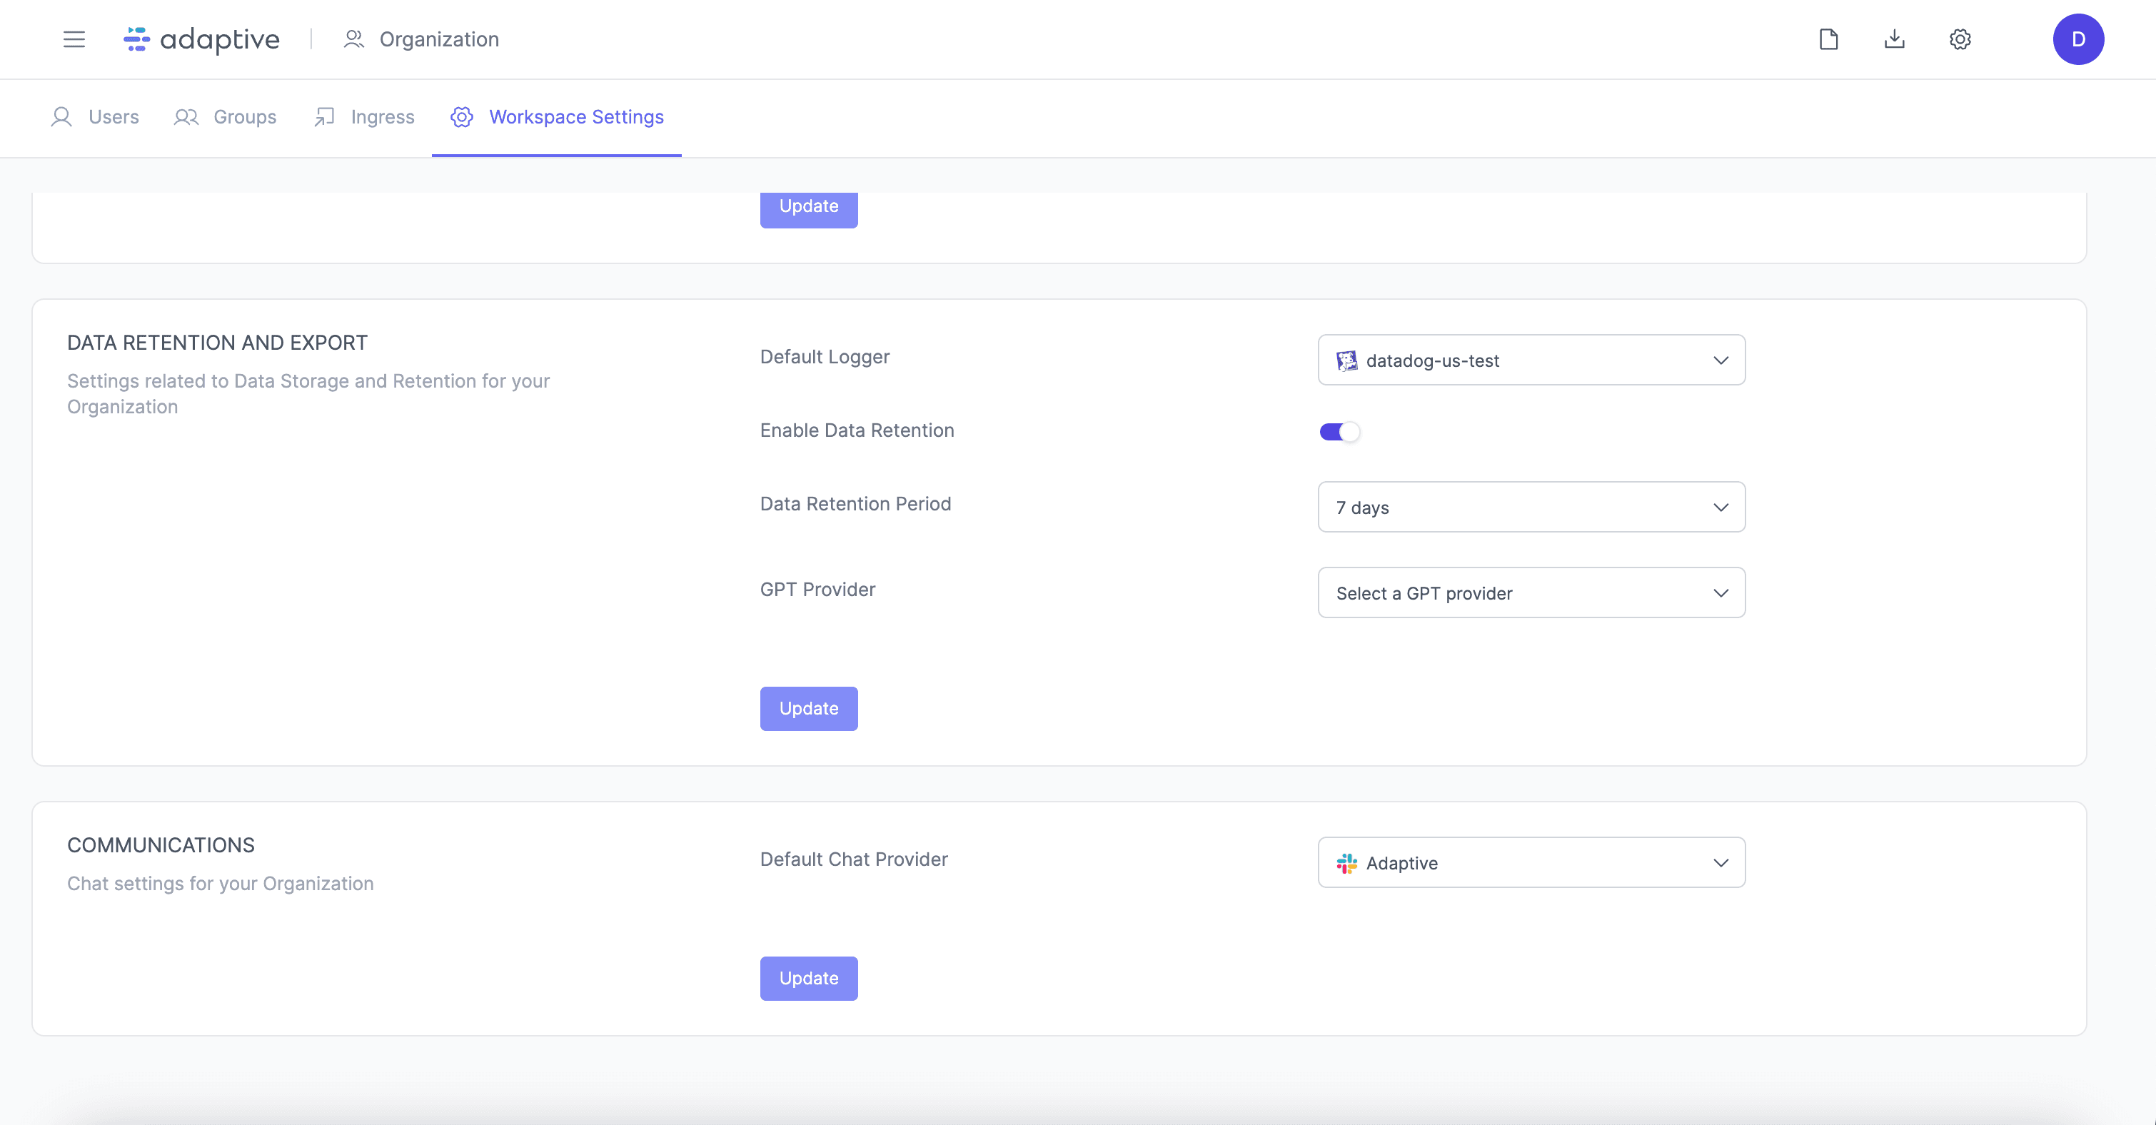The image size is (2156, 1125).
Task: Click 'Chat settings for your Organization' text
Action: click(x=220, y=884)
